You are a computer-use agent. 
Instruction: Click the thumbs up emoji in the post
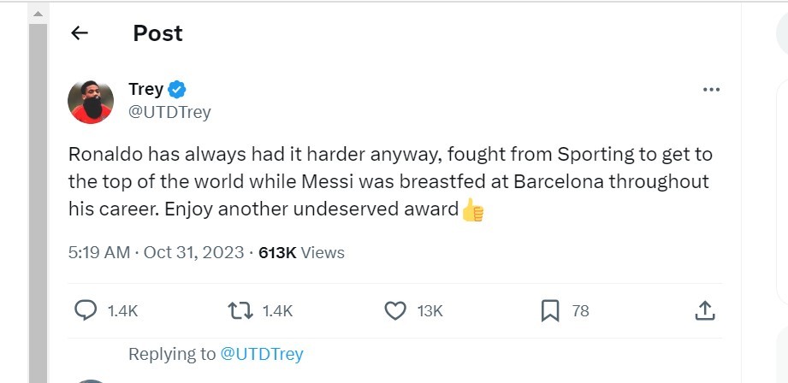(x=472, y=209)
